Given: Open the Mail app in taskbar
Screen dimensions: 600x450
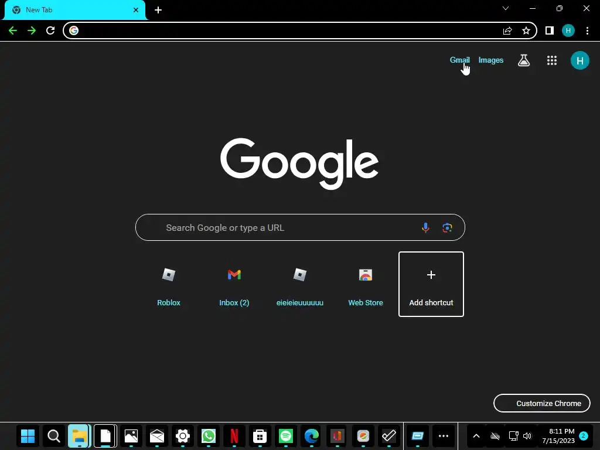Looking at the screenshot, I should pyautogui.click(x=157, y=436).
